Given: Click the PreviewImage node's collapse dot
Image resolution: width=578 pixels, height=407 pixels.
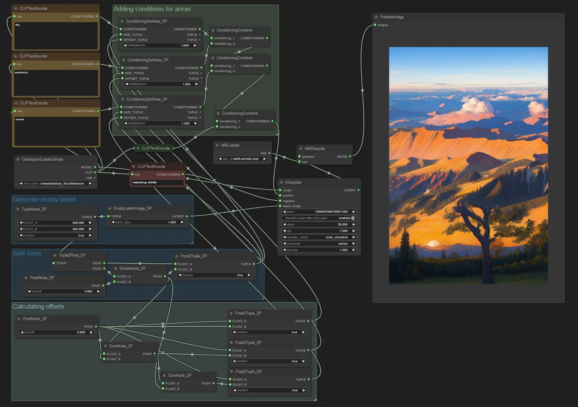Looking at the screenshot, I should point(376,17).
